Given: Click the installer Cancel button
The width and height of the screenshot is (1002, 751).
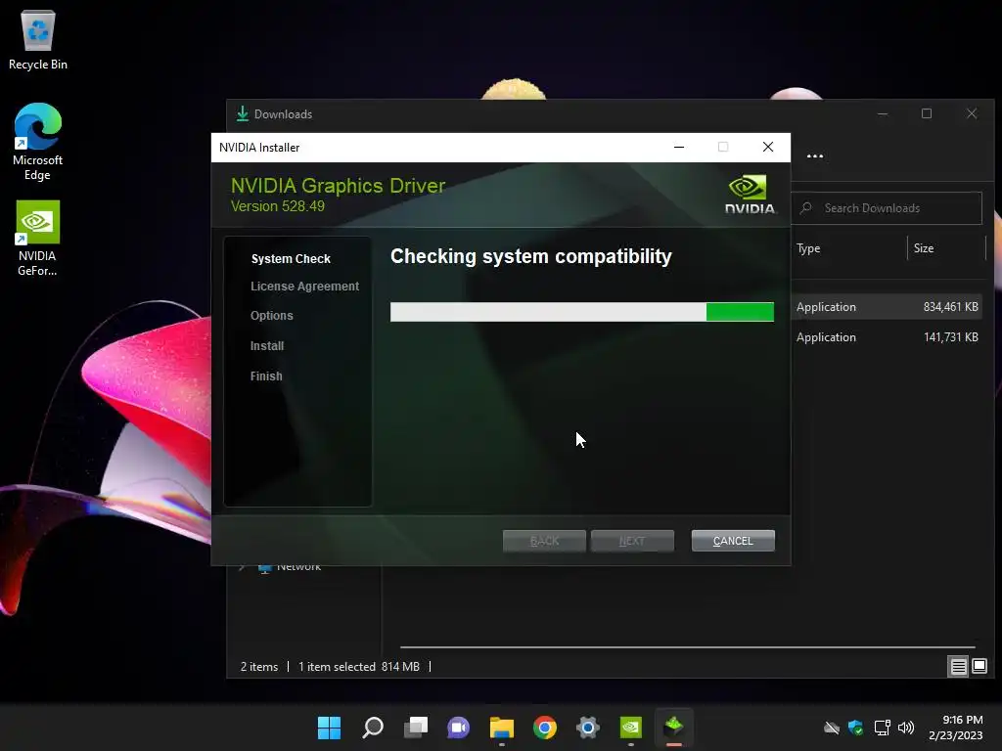Looking at the screenshot, I should coord(733,541).
